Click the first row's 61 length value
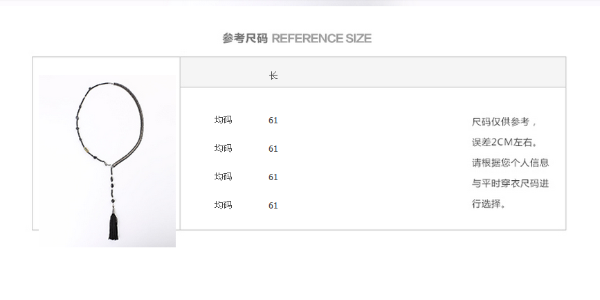Screen dimensions: 600x300 (273, 121)
